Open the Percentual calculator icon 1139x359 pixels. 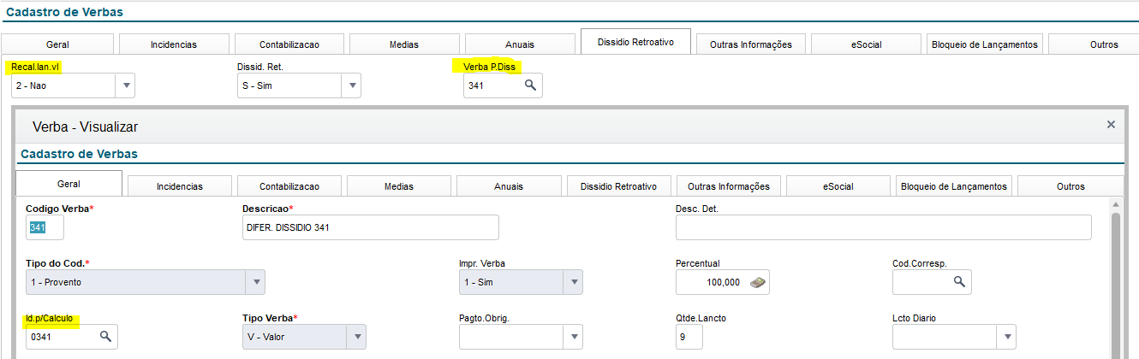757,282
